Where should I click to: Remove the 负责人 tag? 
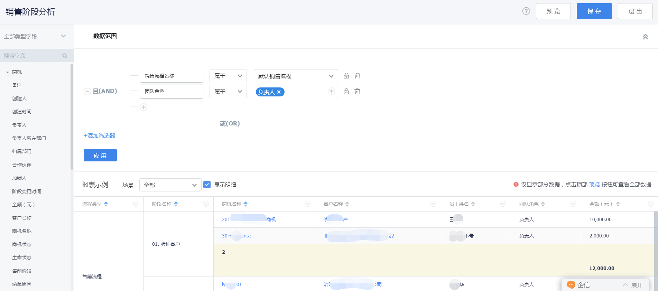coord(279,92)
